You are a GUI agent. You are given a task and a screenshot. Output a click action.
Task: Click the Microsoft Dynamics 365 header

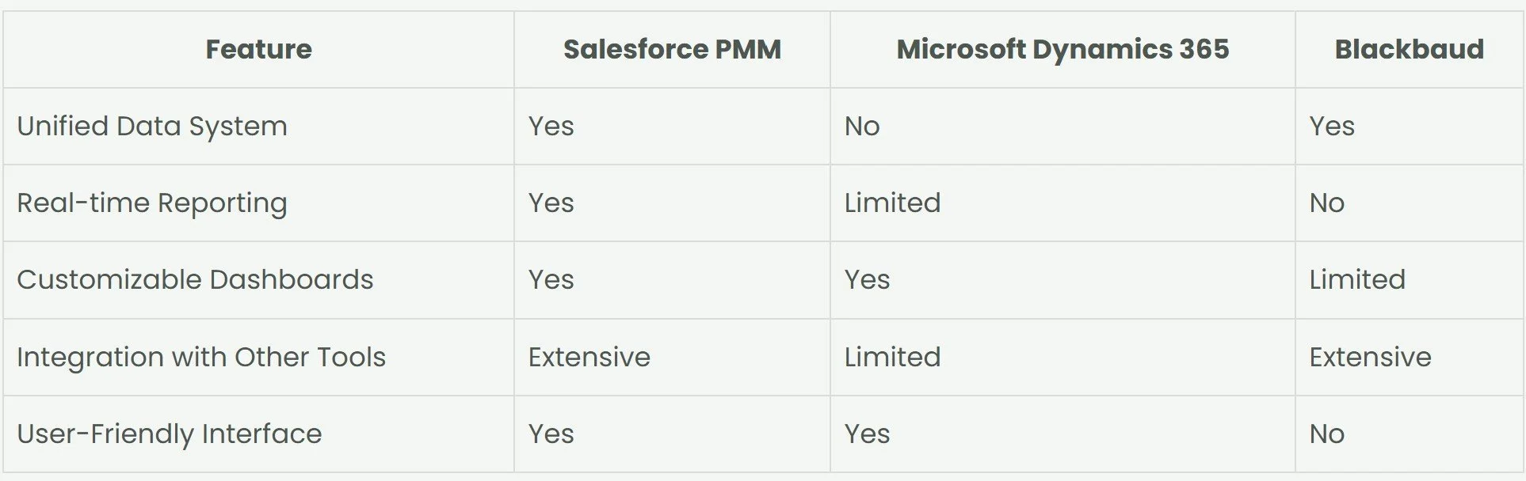tap(1062, 49)
